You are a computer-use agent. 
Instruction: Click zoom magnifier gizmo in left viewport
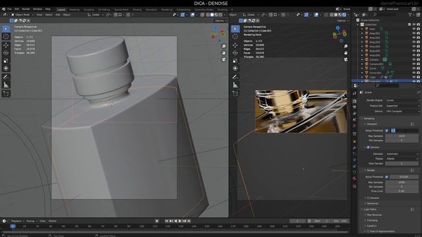point(224,47)
